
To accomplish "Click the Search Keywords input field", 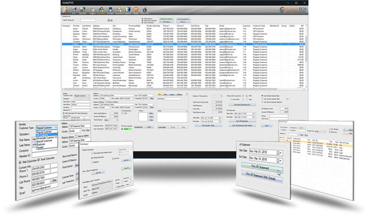I will pyautogui.click(x=88, y=20).
